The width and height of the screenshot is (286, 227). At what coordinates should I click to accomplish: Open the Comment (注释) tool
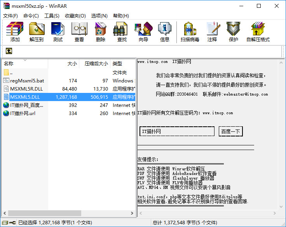pyautogui.click(x=213, y=29)
